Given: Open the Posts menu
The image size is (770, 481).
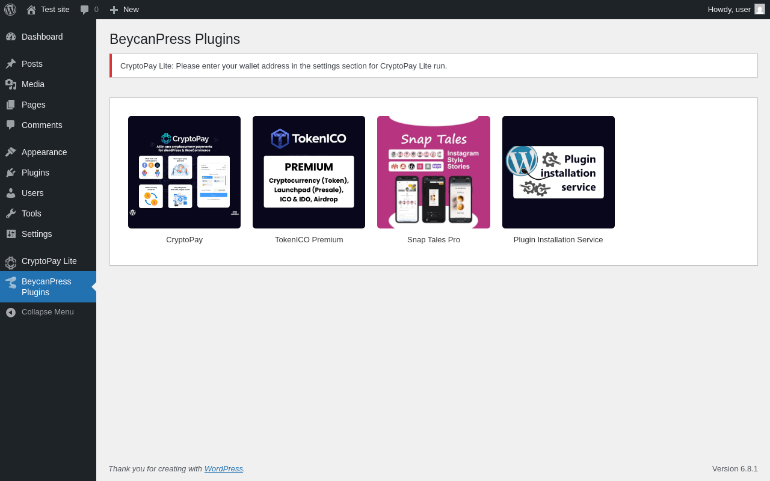Looking at the screenshot, I should click(48, 64).
